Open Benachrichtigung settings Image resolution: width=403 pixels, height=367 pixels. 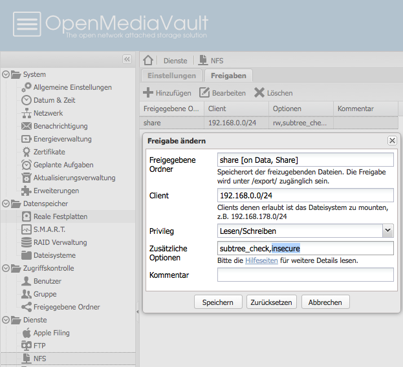[60, 126]
